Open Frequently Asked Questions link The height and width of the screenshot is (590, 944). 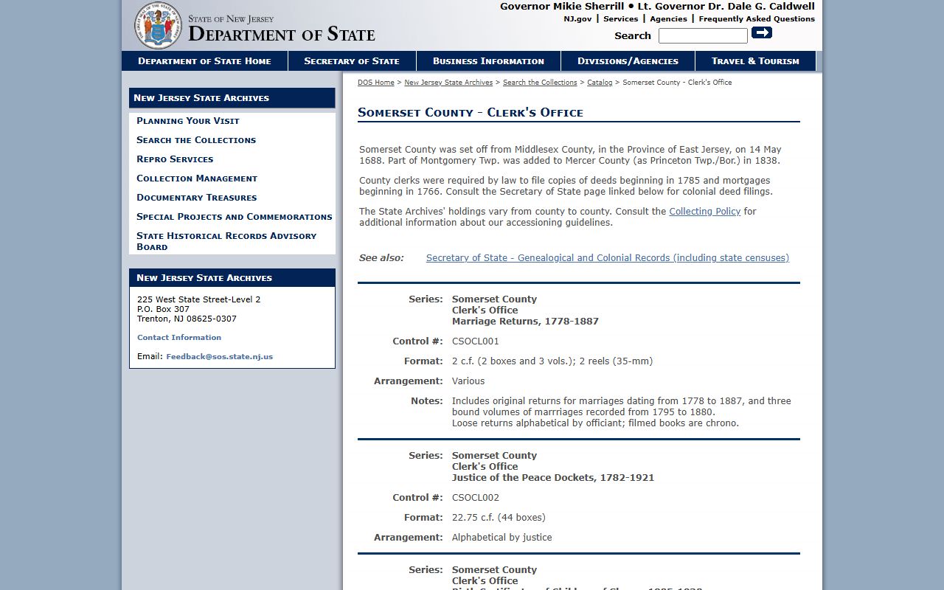click(757, 19)
